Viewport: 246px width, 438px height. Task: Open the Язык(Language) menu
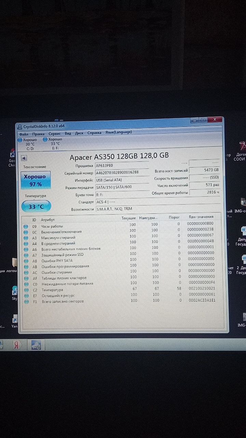(119, 132)
